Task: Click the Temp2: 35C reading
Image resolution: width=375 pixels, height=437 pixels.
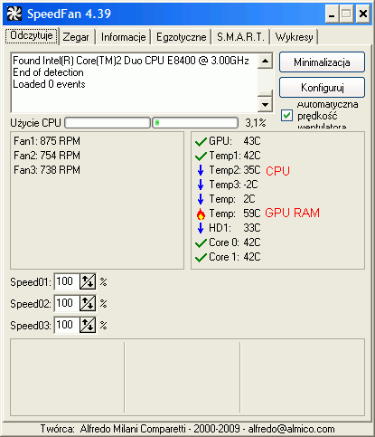Action: pyautogui.click(x=235, y=170)
